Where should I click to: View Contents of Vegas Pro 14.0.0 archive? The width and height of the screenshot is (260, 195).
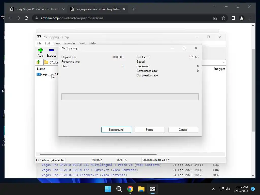click(x=148, y=165)
